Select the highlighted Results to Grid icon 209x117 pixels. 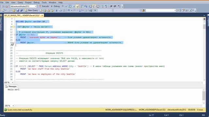click(94, 6)
